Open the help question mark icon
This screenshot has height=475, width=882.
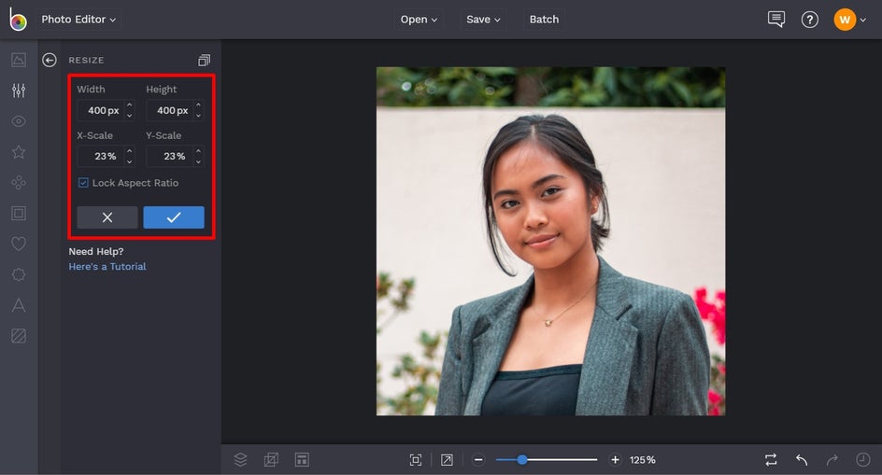click(809, 20)
